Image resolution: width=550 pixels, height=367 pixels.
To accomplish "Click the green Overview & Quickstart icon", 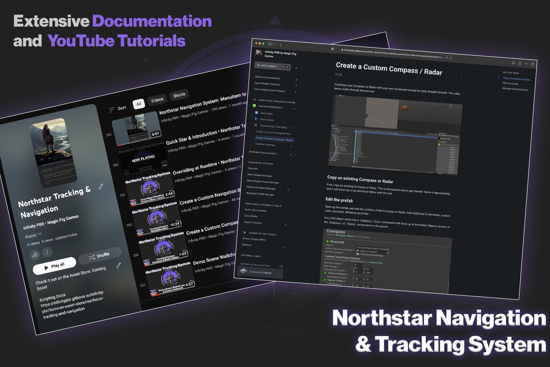I will [254, 106].
